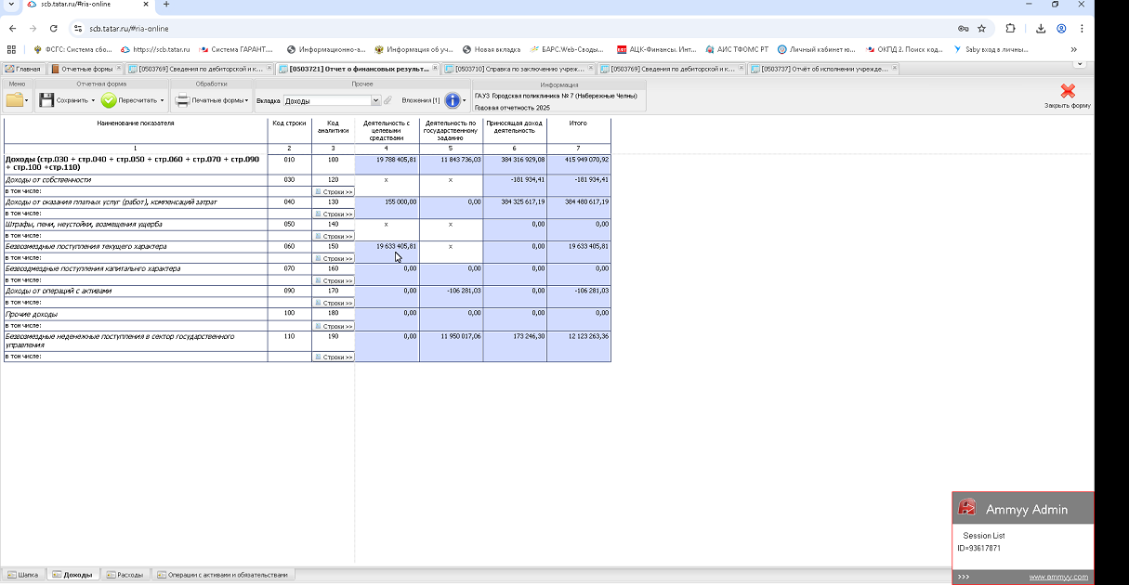Expand Строки for analytic code 180
Viewport: 1129px width, 585px height.
[334, 326]
